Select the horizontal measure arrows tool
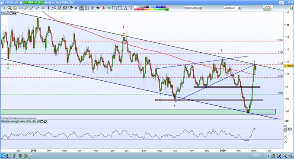The height and width of the screenshot is (159, 294). pyautogui.click(x=21, y=8)
